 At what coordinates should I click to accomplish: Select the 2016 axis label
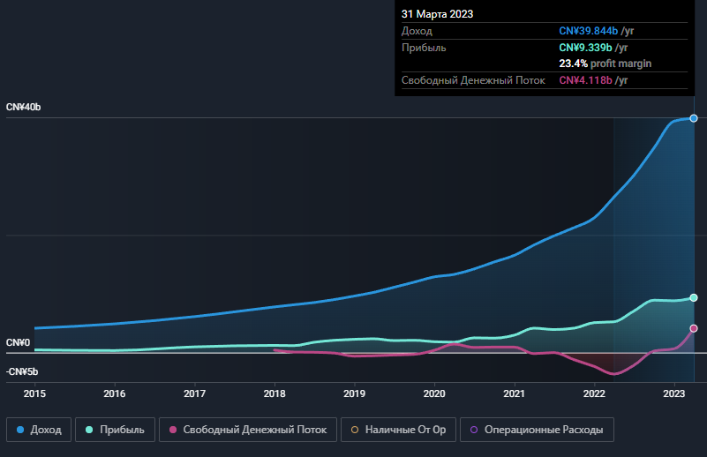point(115,393)
